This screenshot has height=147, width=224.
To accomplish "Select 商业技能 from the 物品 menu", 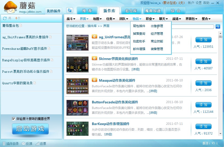I will (157, 41).
